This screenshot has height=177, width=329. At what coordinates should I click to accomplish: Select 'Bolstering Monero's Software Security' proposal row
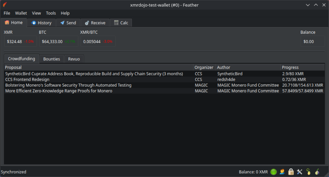(x=164, y=85)
